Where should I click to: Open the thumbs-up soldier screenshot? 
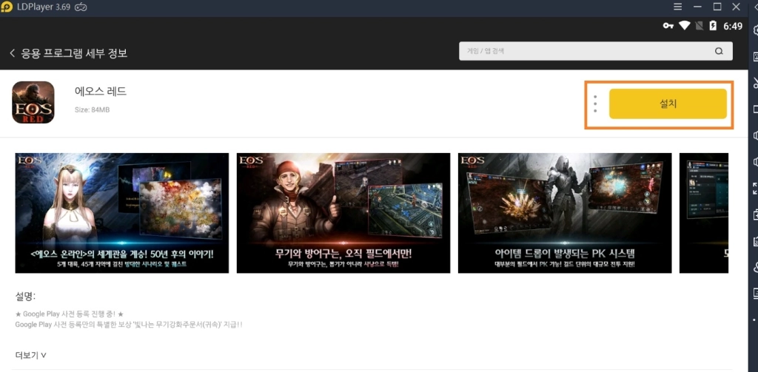pyautogui.click(x=343, y=213)
